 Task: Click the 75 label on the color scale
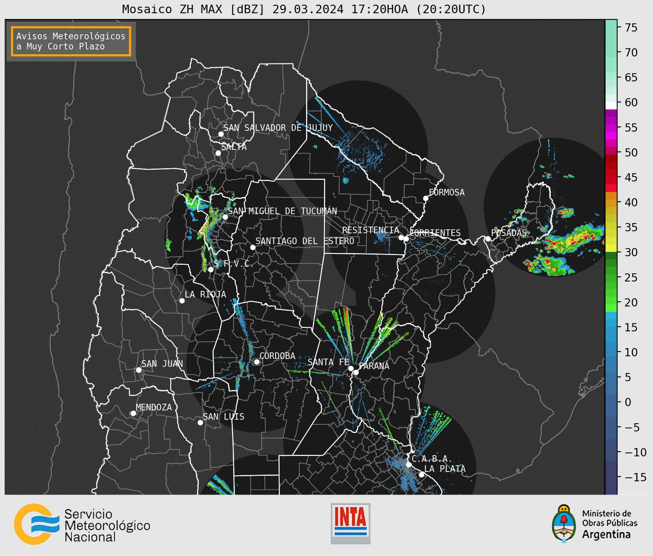631,28
